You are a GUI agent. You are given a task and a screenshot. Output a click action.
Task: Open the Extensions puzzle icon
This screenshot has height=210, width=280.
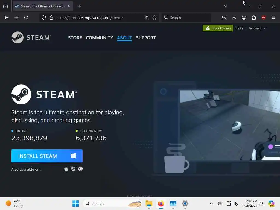pyautogui.click(x=254, y=17)
